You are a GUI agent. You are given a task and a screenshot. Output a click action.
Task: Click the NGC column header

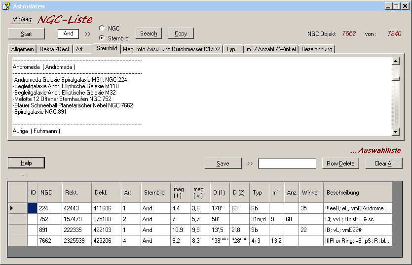coord(50,192)
